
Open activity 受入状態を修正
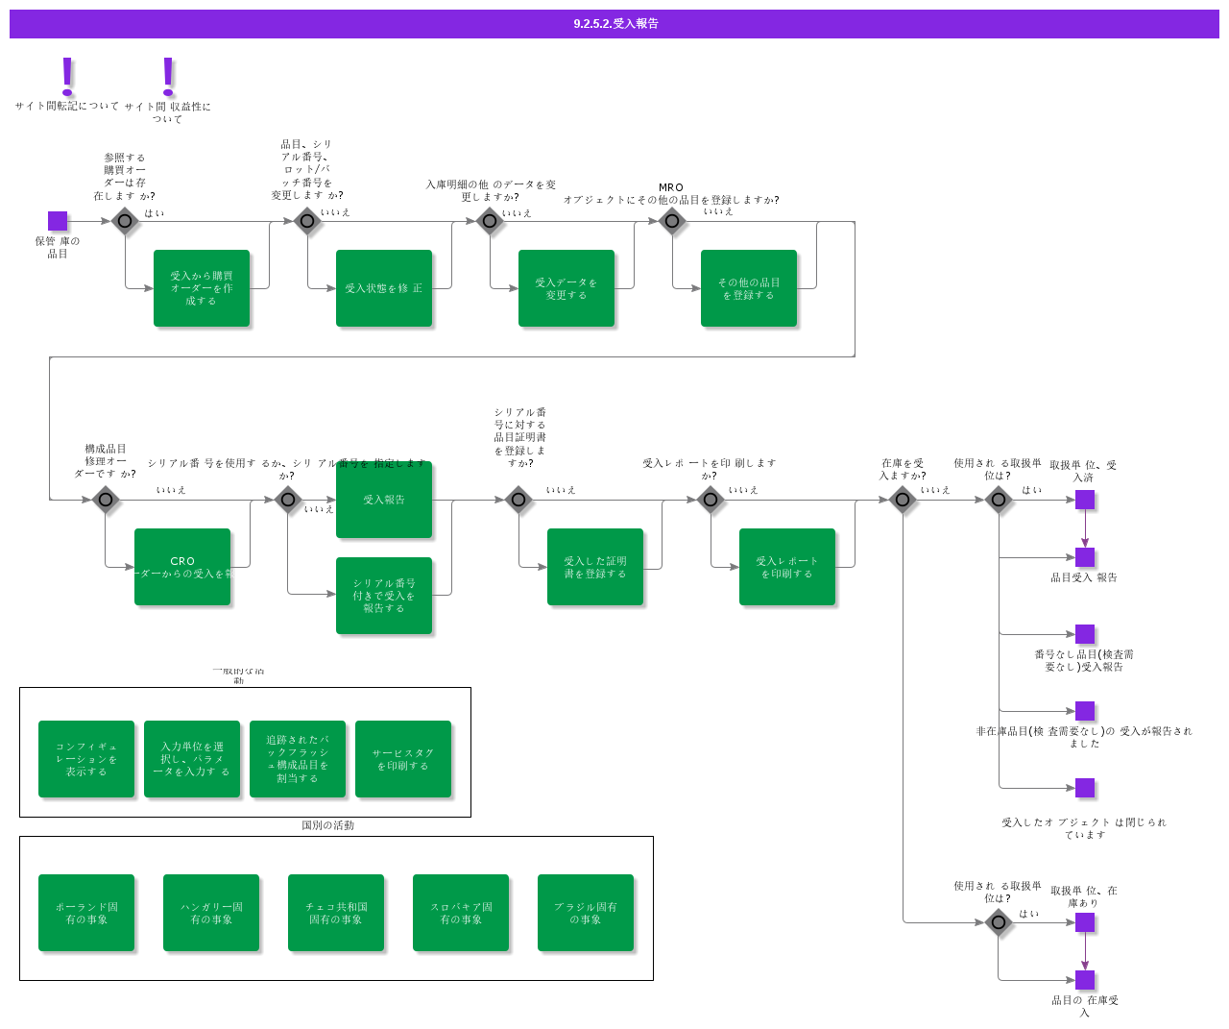(x=384, y=288)
